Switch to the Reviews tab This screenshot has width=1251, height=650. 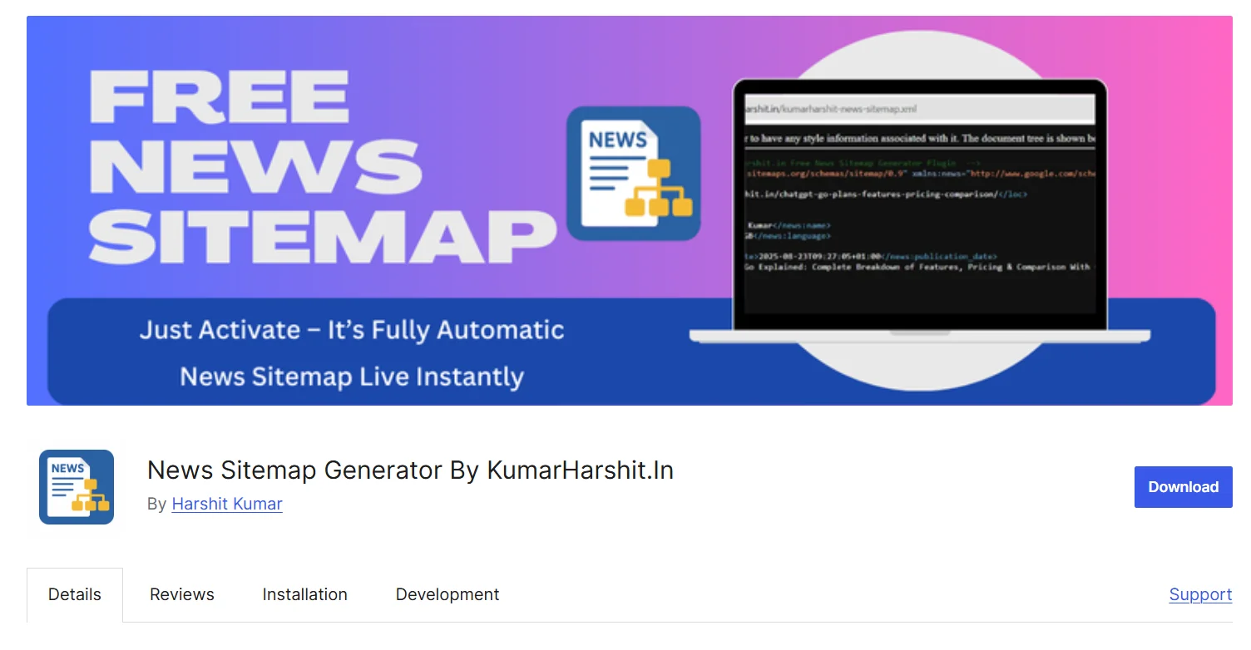click(x=182, y=594)
